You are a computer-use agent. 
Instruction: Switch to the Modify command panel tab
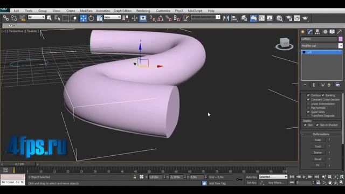pos(310,32)
